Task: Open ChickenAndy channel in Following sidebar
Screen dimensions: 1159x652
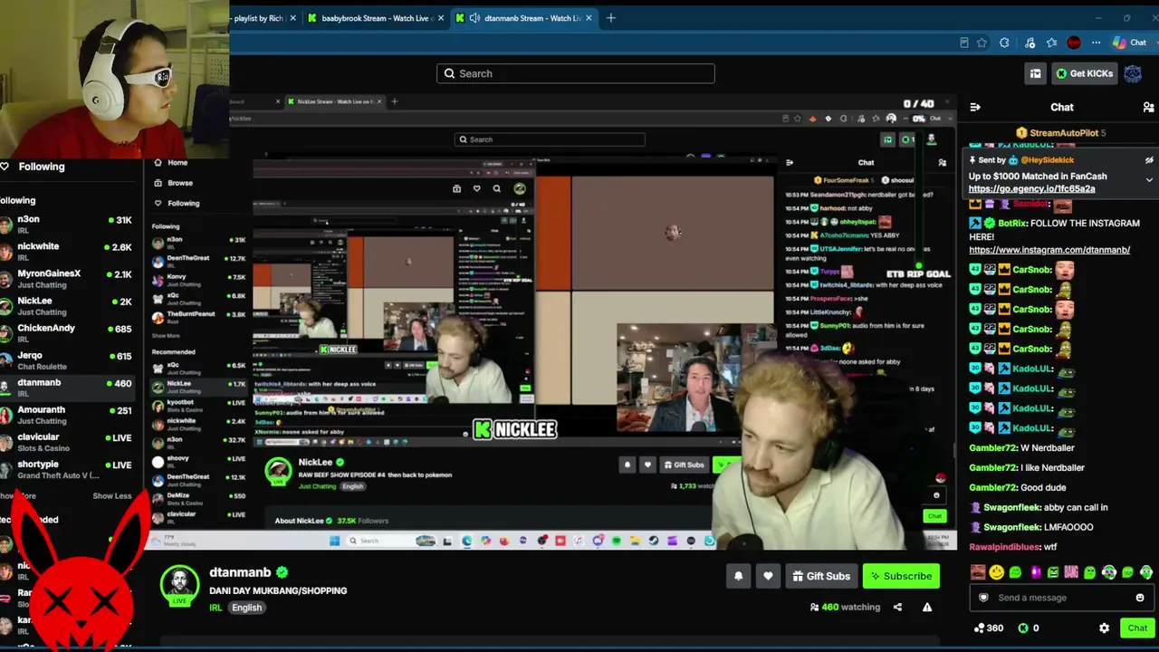Action: 68,333
